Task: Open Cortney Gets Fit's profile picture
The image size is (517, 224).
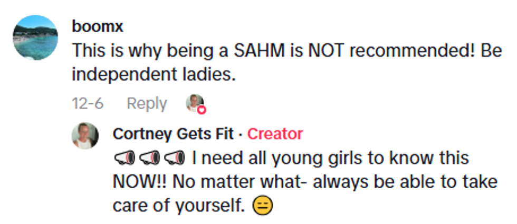Action: 85,135
